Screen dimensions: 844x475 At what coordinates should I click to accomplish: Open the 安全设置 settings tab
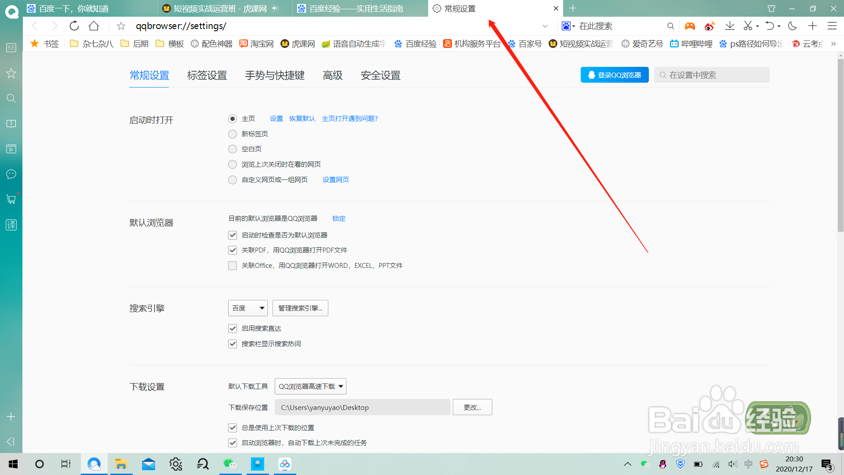point(380,76)
